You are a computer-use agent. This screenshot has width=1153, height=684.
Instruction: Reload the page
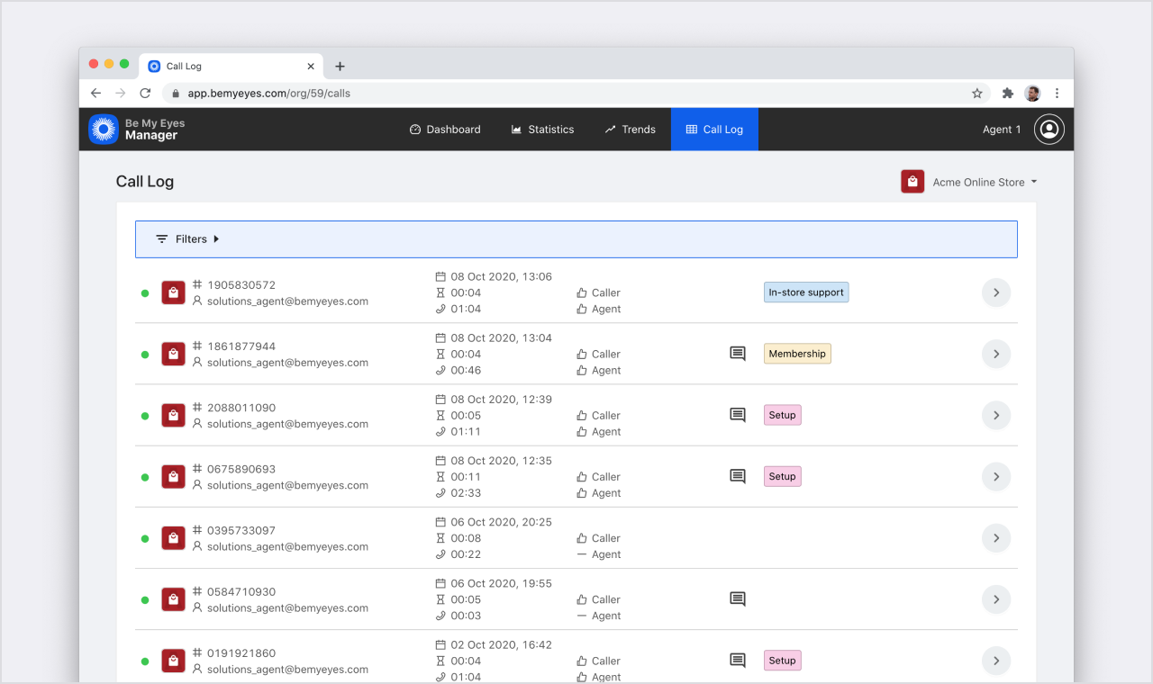(x=145, y=94)
